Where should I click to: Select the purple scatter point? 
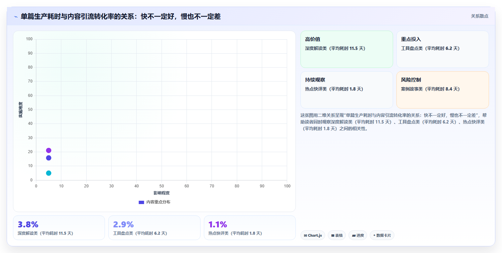49,150
